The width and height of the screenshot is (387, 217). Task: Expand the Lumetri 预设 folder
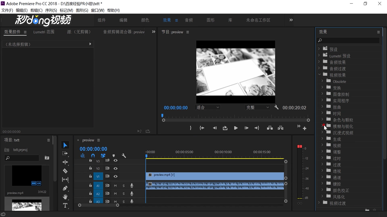pos(319,55)
